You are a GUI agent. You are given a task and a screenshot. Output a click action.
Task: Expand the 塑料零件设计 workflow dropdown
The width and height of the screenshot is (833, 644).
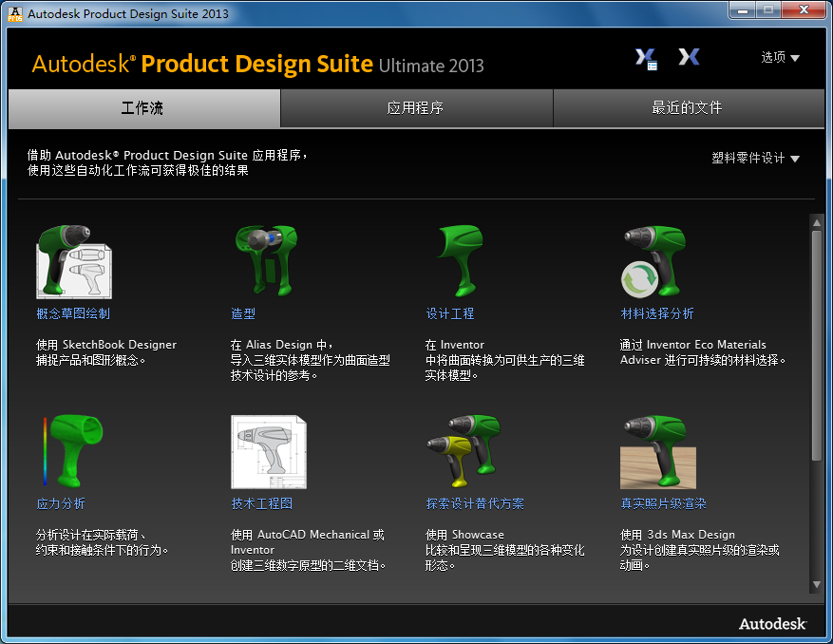pos(755,158)
